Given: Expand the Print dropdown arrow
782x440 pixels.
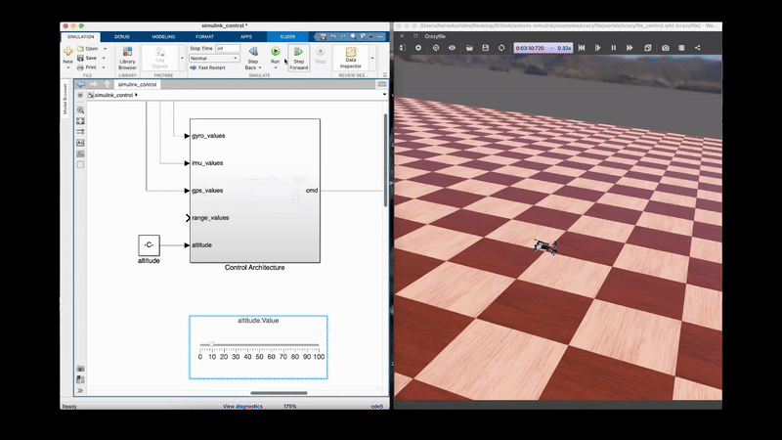Looking at the screenshot, I should tap(104, 67).
